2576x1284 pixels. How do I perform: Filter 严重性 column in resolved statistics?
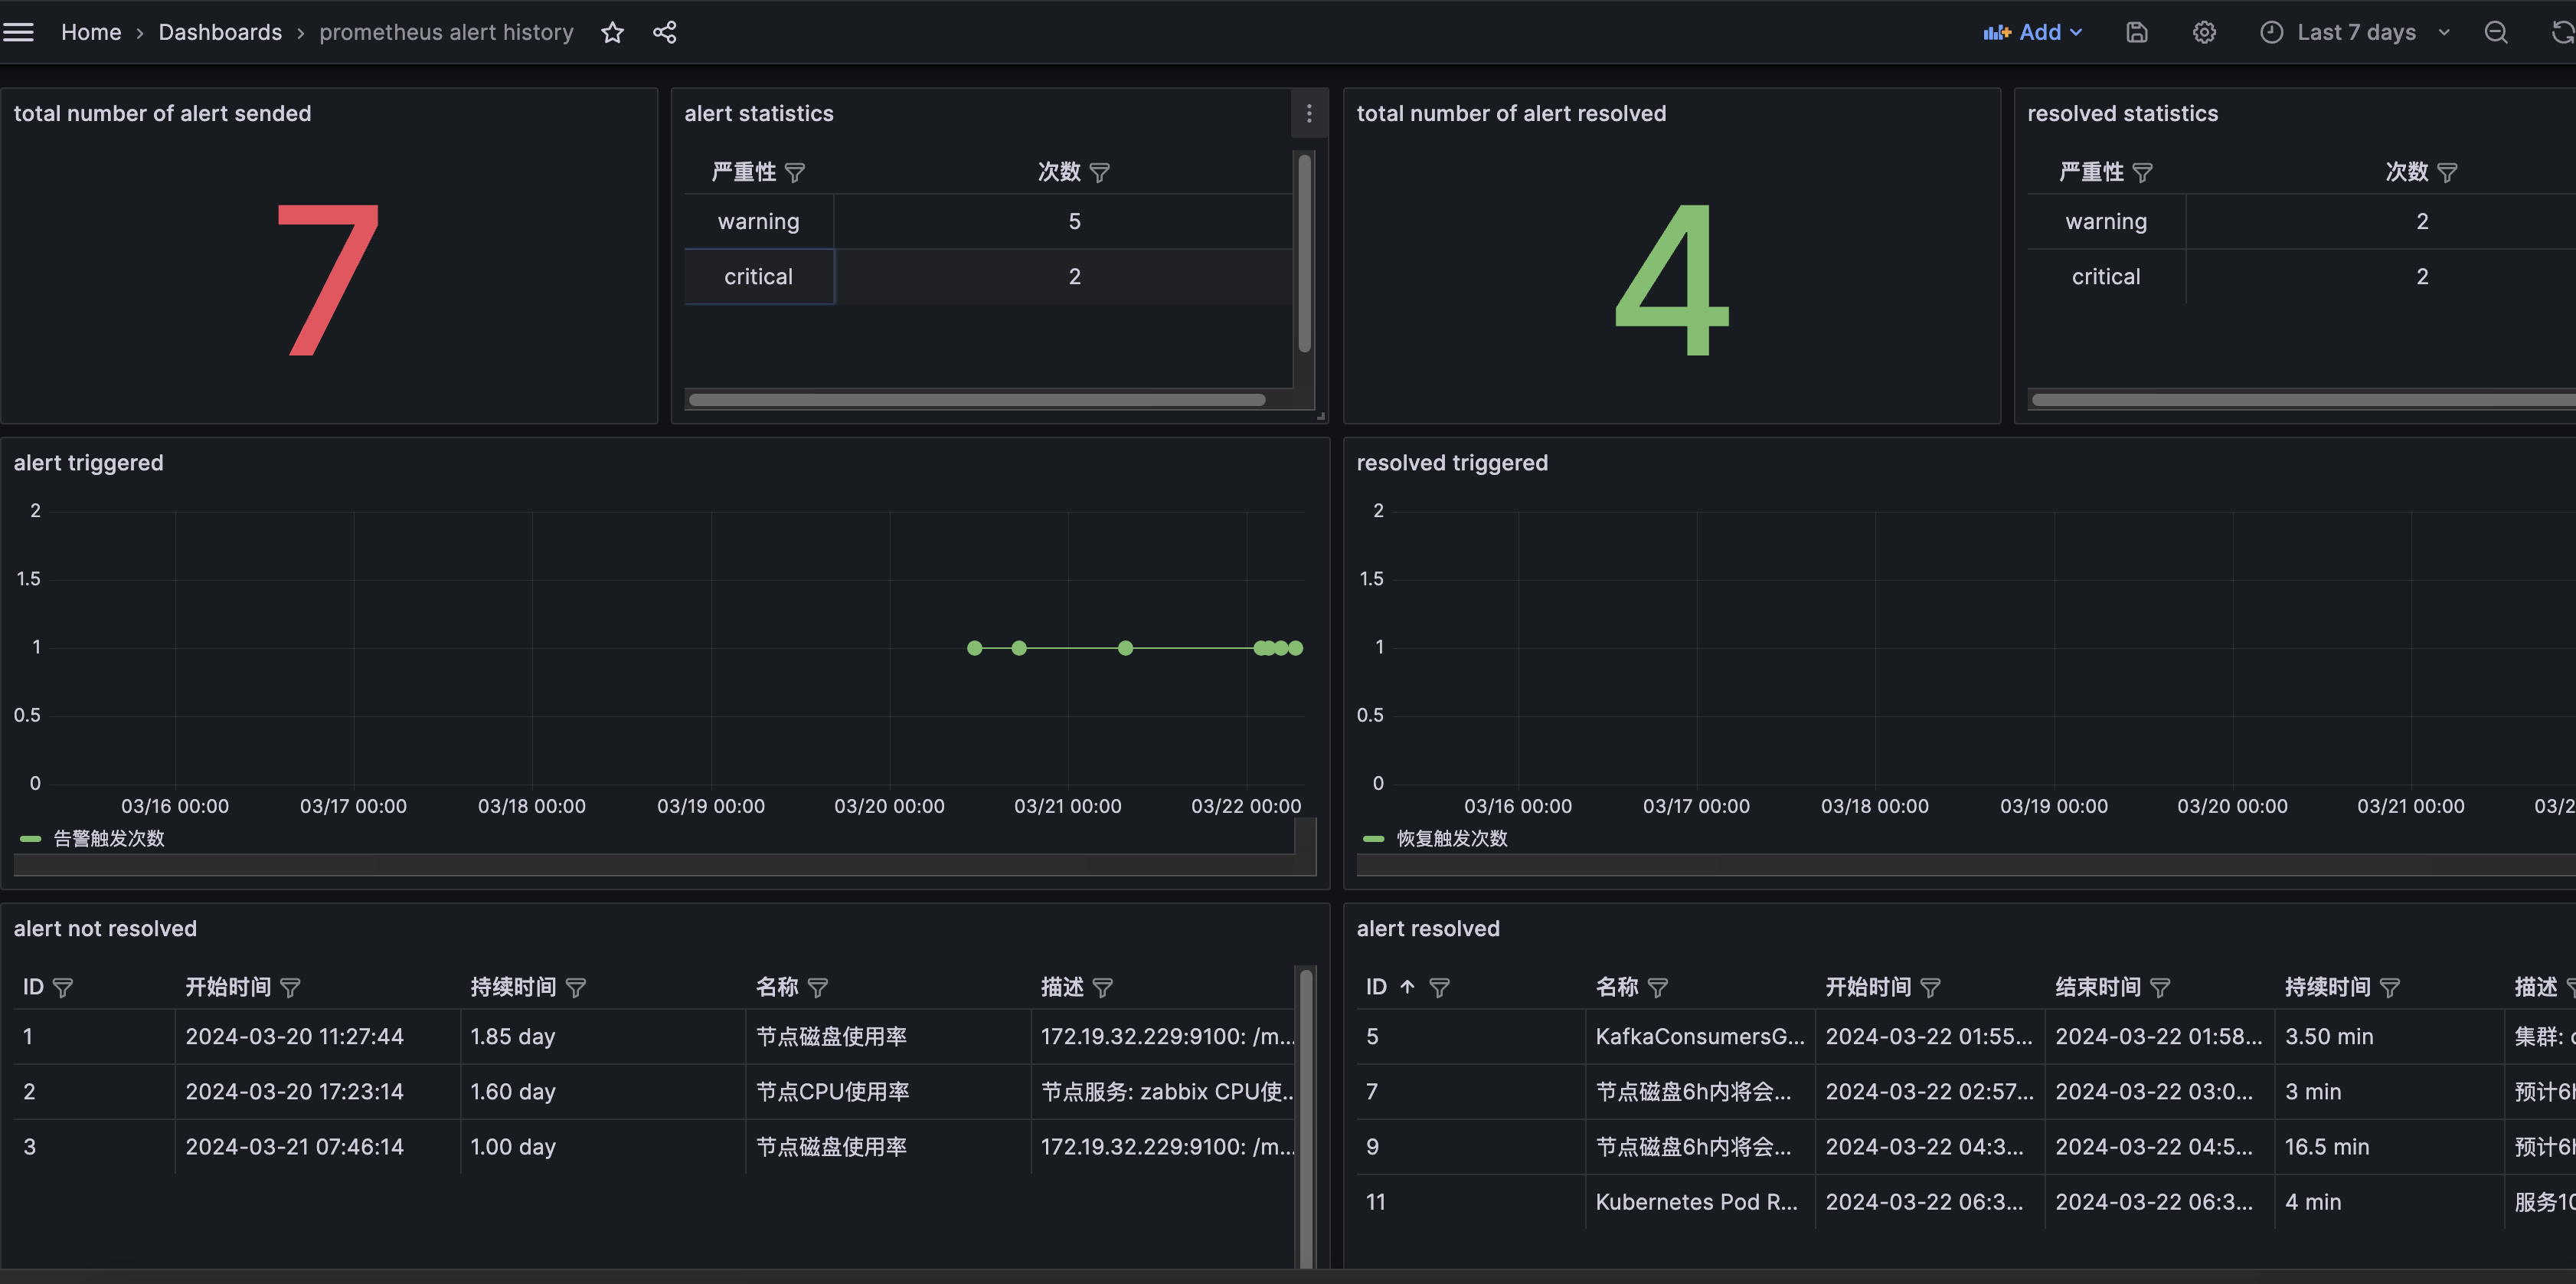[x=2142, y=172]
